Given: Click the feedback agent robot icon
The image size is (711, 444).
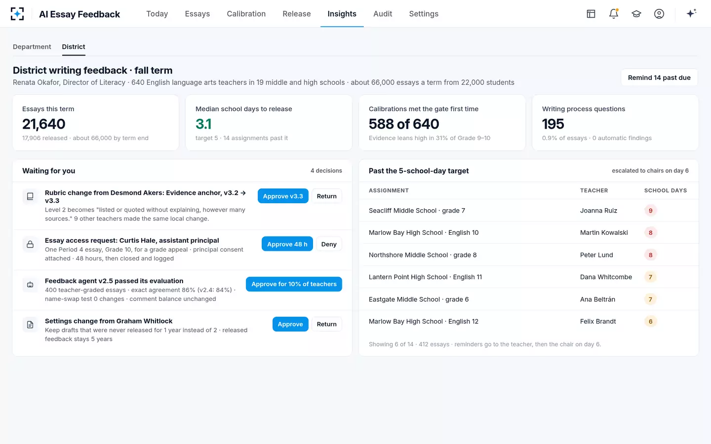Looking at the screenshot, I should [x=30, y=285].
